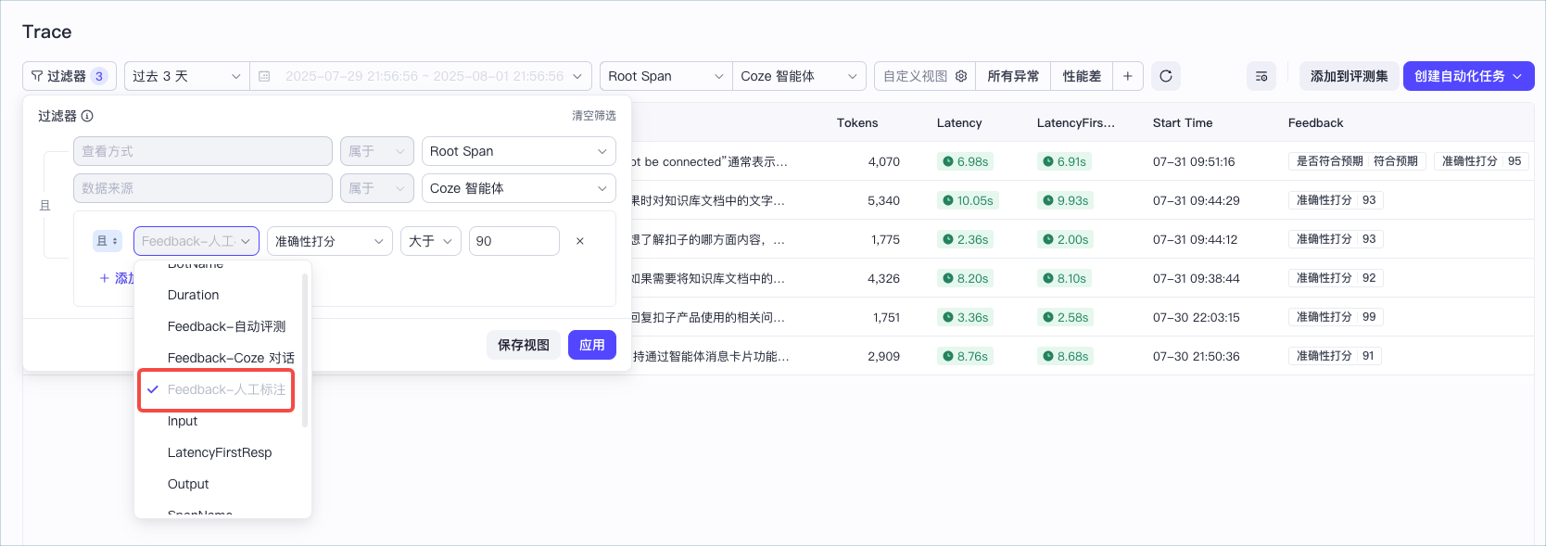Toggle the 且 logic selector in filter row
Viewport: 1546px width, 546px height.
(107, 241)
